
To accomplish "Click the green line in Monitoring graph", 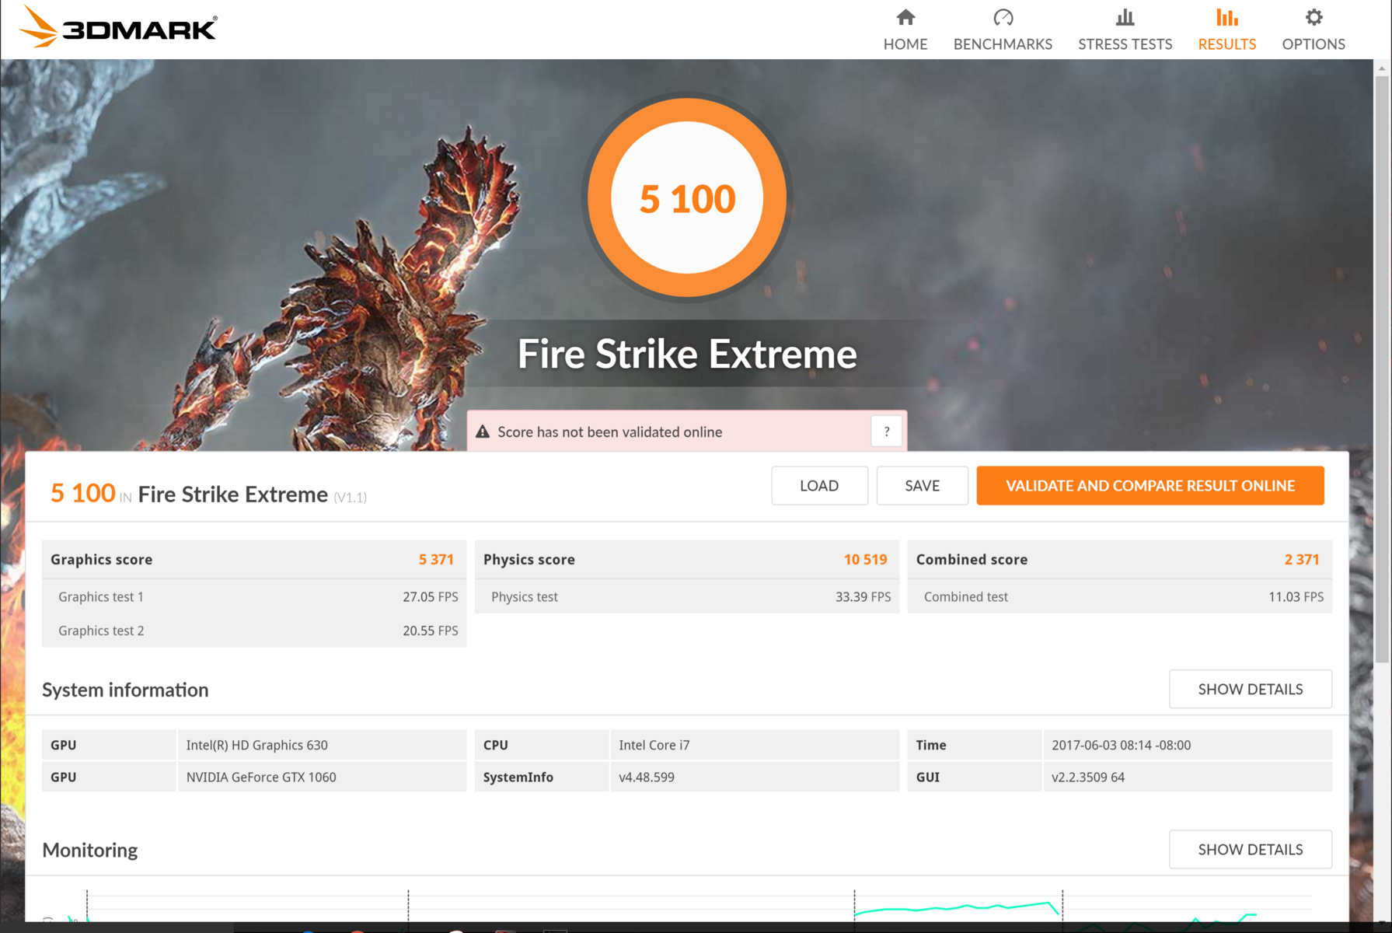I will [x=956, y=907].
